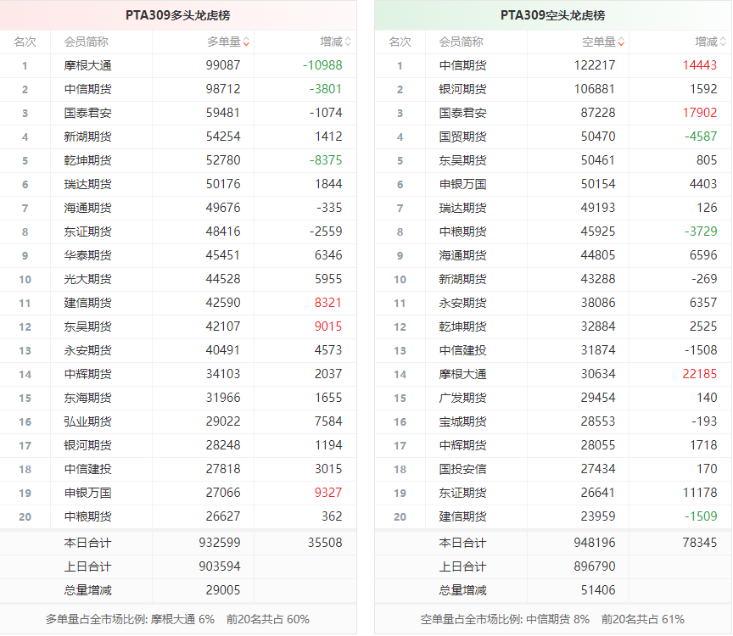This screenshot has width=733, height=636.
Task: Click short change value 22185
Action: pos(700,374)
